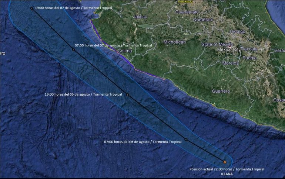Click the Jalisco state label
Image resolution: width=285 pixels, height=179 pixels.
click(x=140, y=17)
